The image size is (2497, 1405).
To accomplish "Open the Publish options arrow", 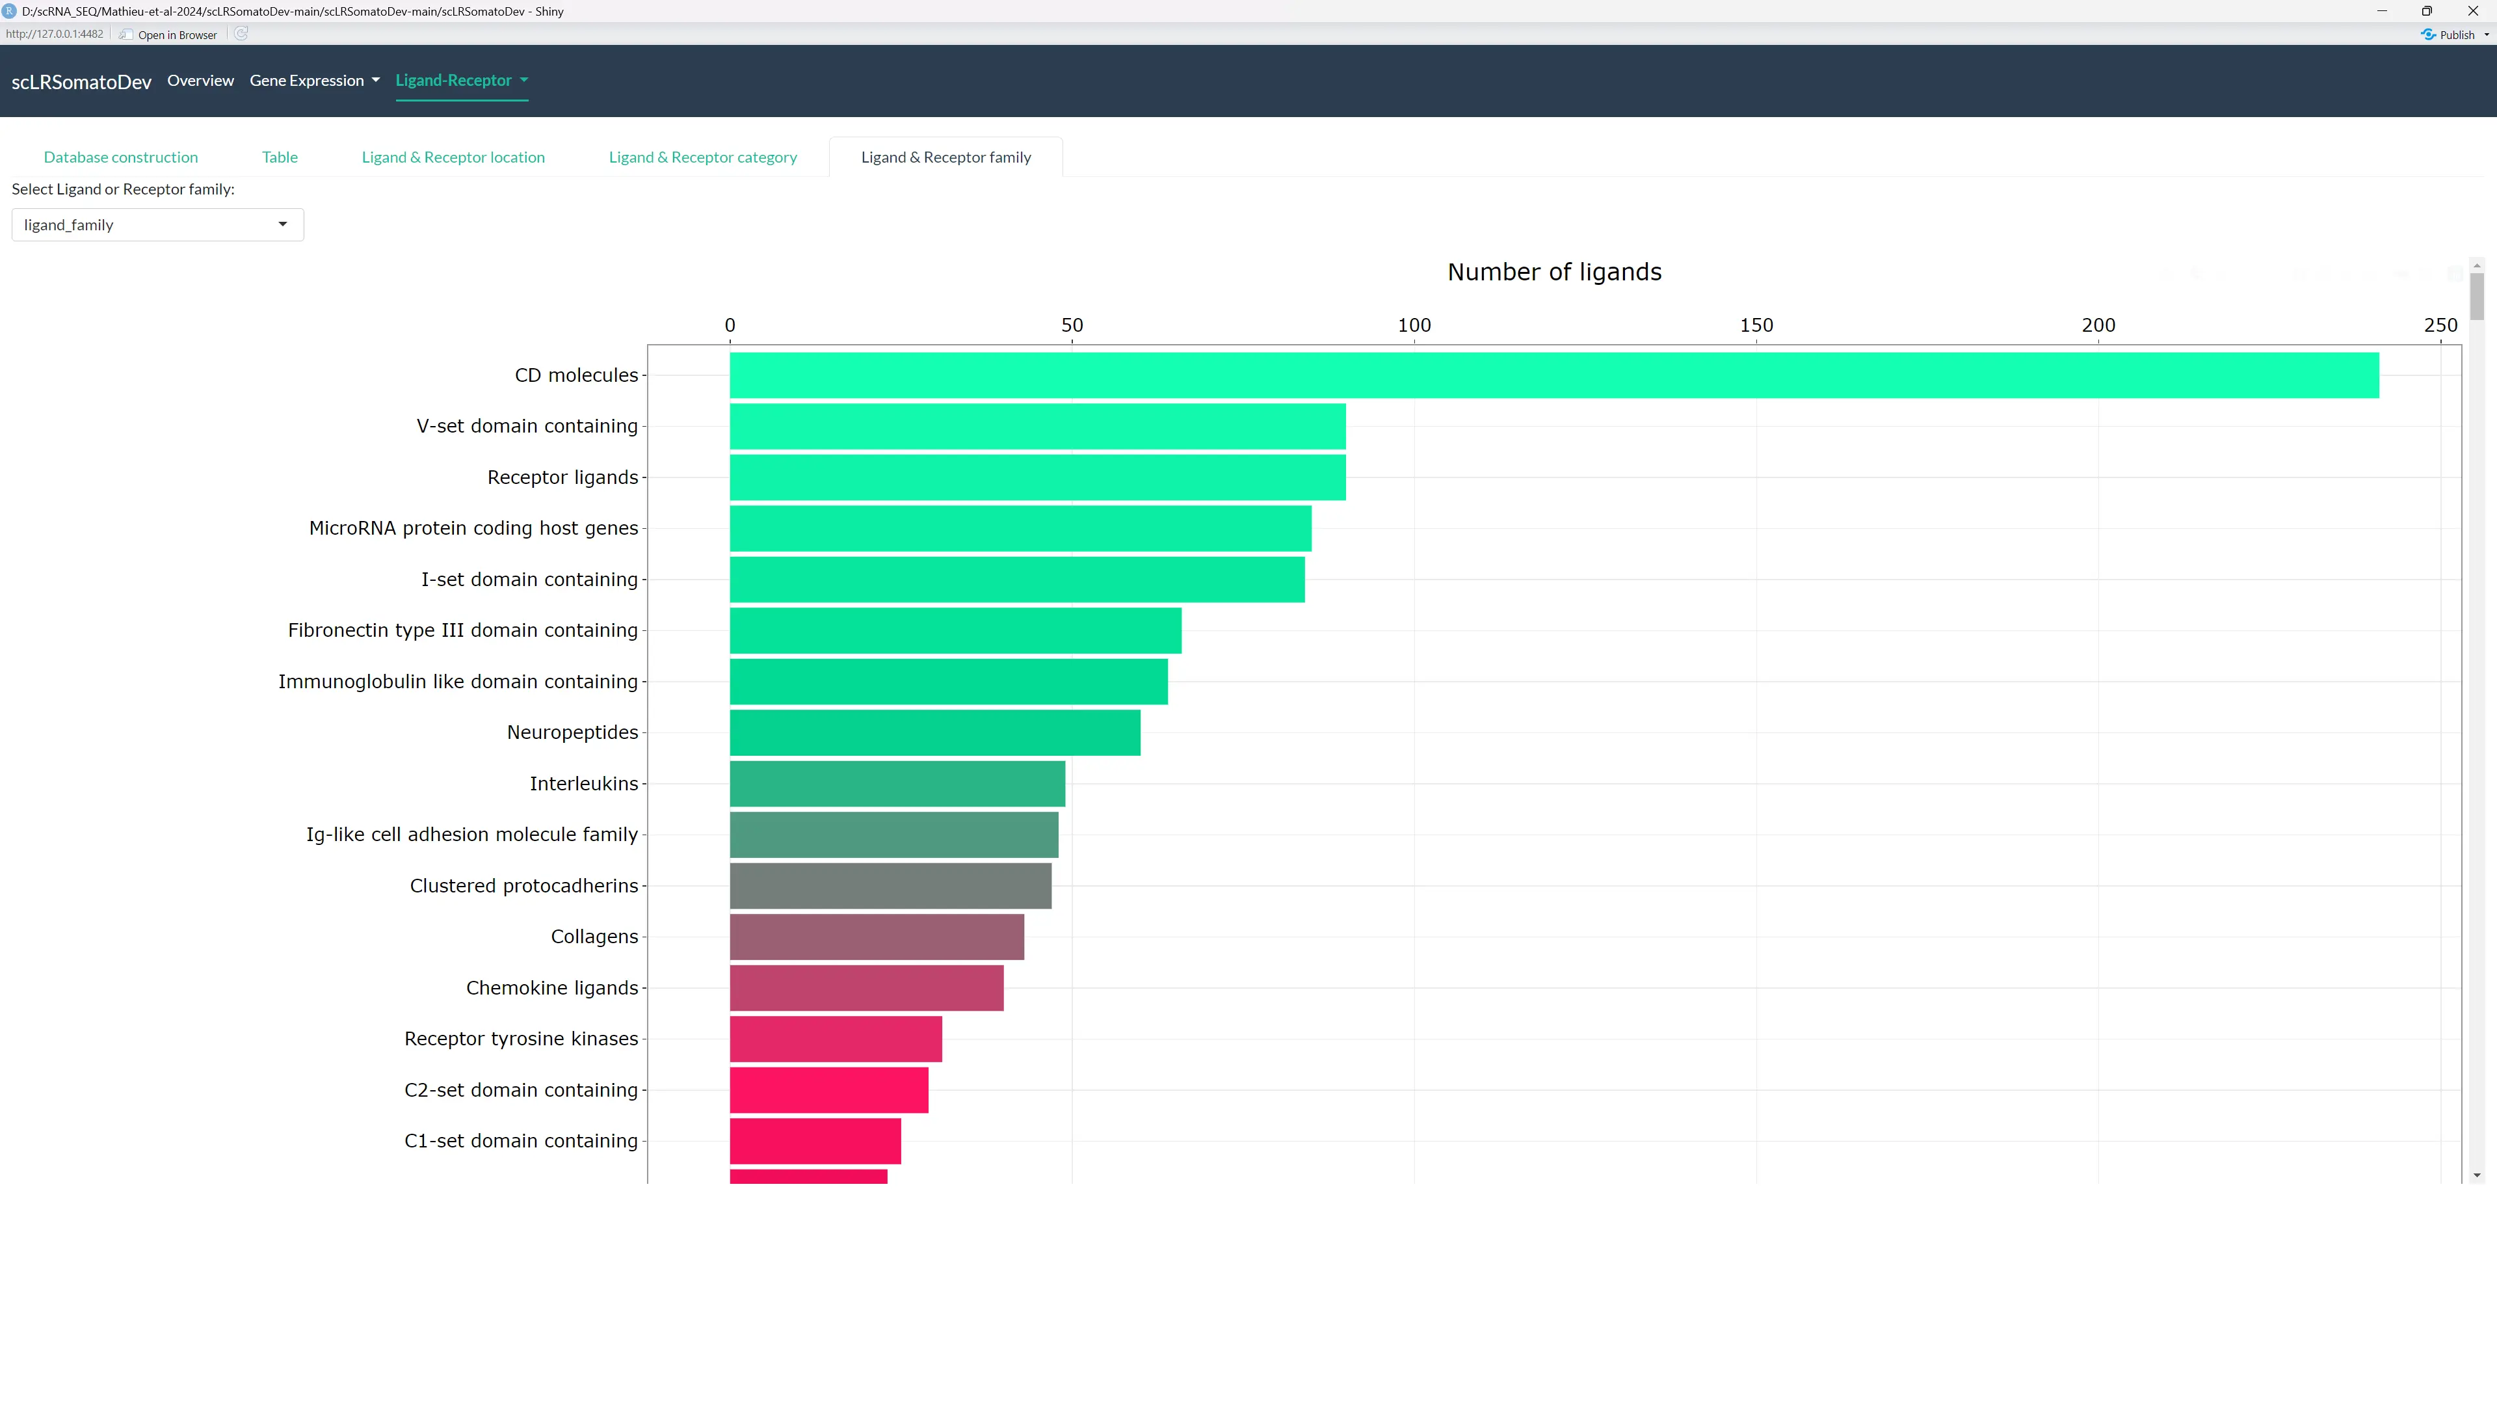I will 2487,34.
